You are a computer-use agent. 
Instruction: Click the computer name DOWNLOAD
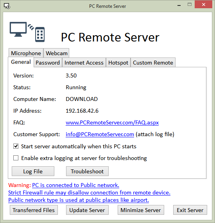coord(82,99)
